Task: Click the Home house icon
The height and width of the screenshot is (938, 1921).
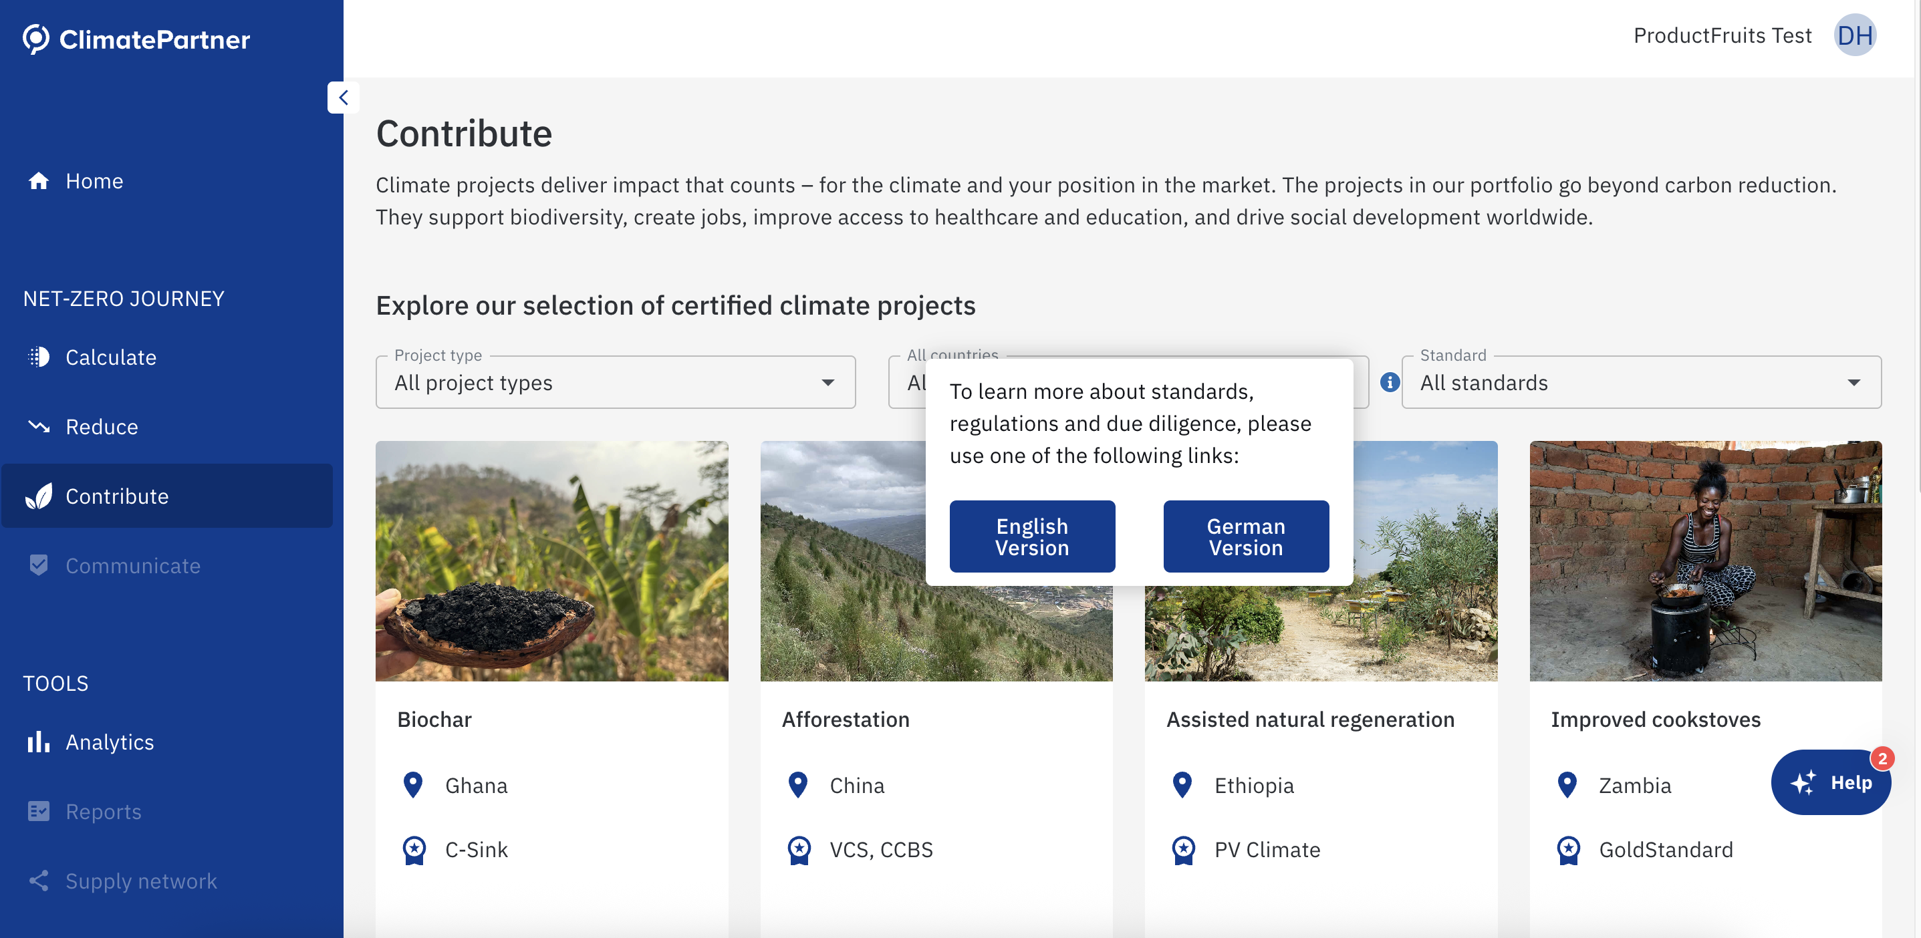Action: [39, 181]
